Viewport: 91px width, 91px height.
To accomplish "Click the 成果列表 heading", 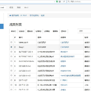I will (x=15, y=25).
